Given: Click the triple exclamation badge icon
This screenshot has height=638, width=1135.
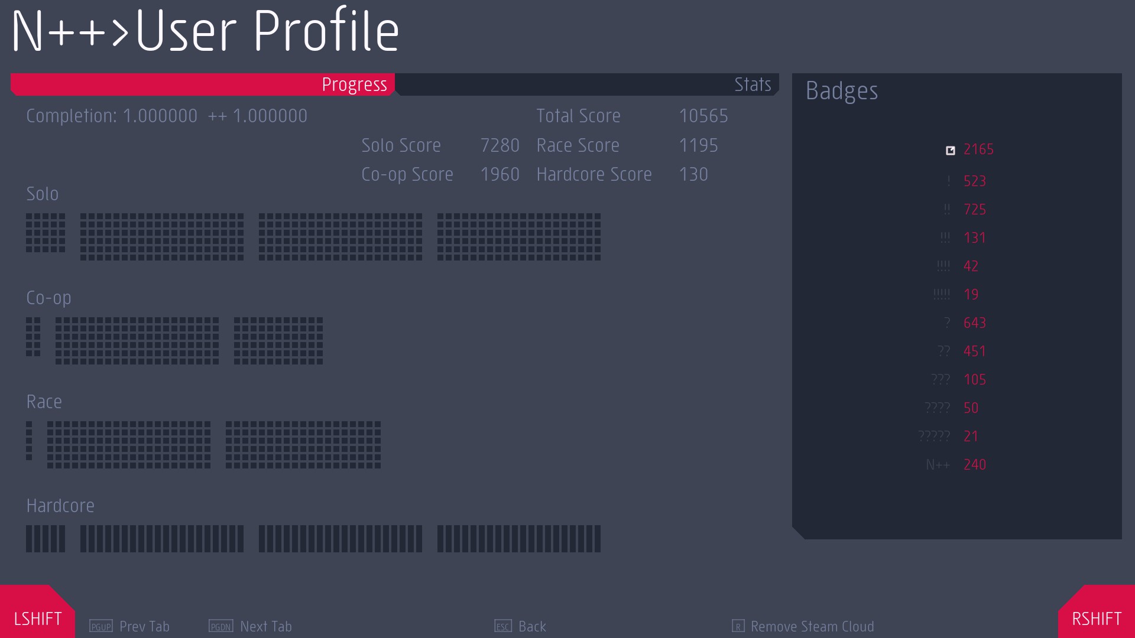Looking at the screenshot, I should (x=945, y=237).
